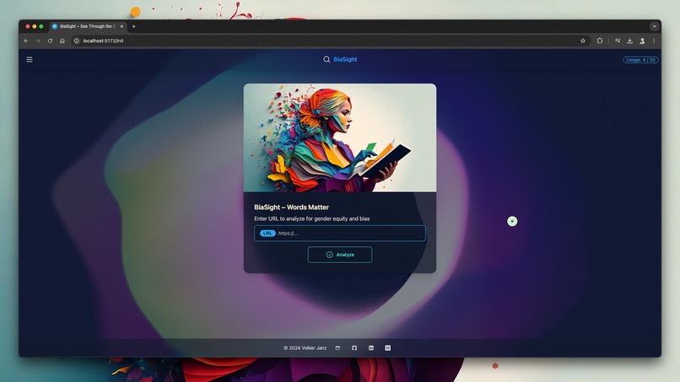Screen dimensions: 680x382
Task: Open the GitHub icon link in footer
Action: 354,347
